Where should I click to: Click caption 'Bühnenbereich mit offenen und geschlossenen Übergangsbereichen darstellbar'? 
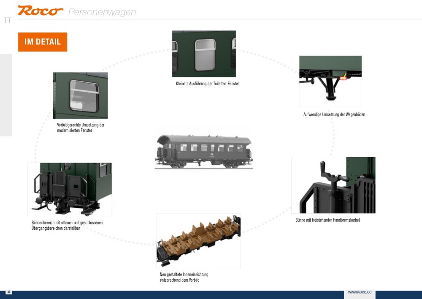coord(67,226)
